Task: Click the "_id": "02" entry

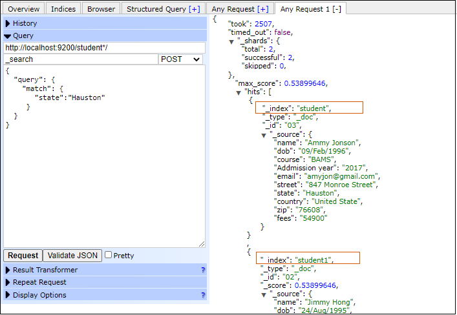Action: (280, 277)
